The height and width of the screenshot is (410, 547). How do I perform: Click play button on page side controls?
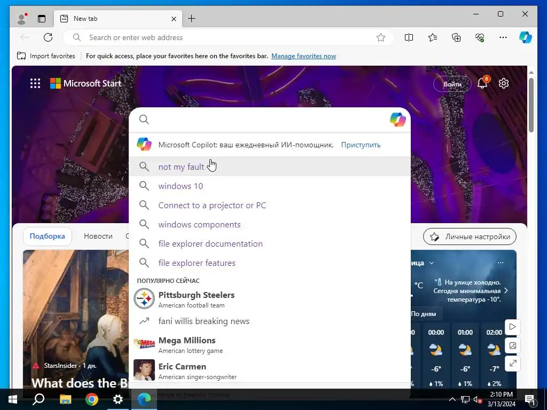click(512, 327)
